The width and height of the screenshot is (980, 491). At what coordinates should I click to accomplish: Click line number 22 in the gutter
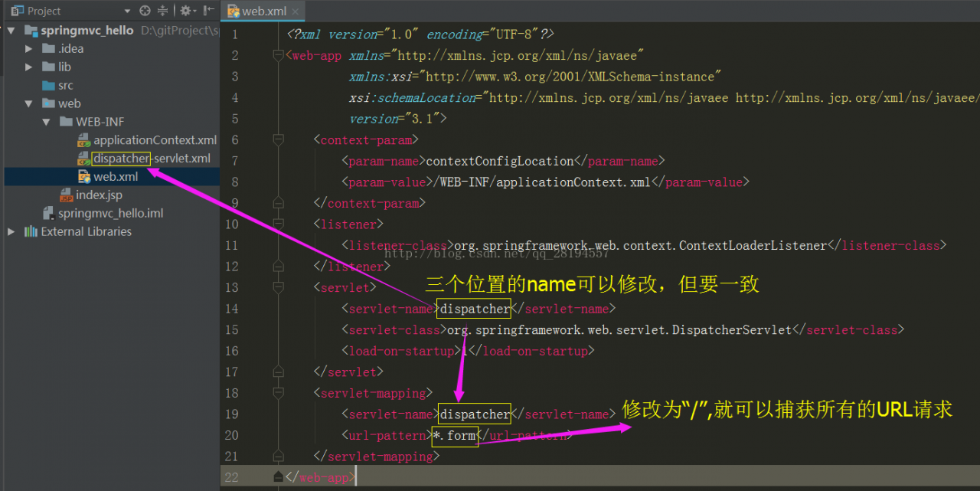230,477
